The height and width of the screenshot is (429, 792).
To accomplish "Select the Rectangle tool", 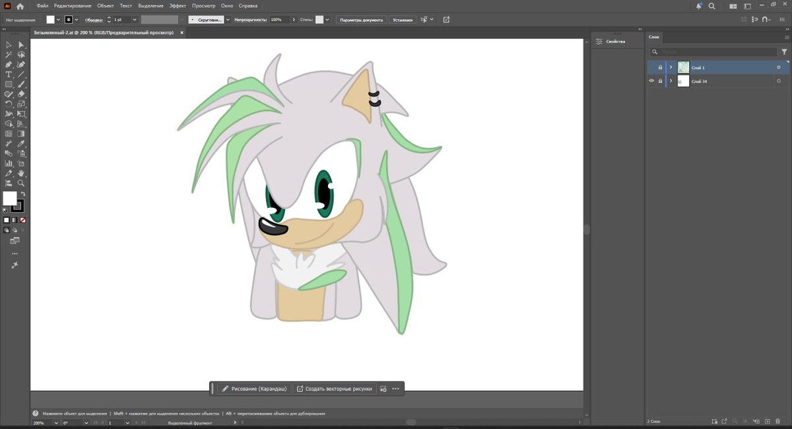I will (9, 84).
